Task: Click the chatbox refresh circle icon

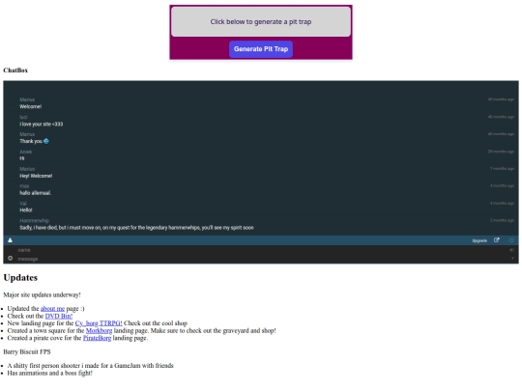Action: point(511,240)
